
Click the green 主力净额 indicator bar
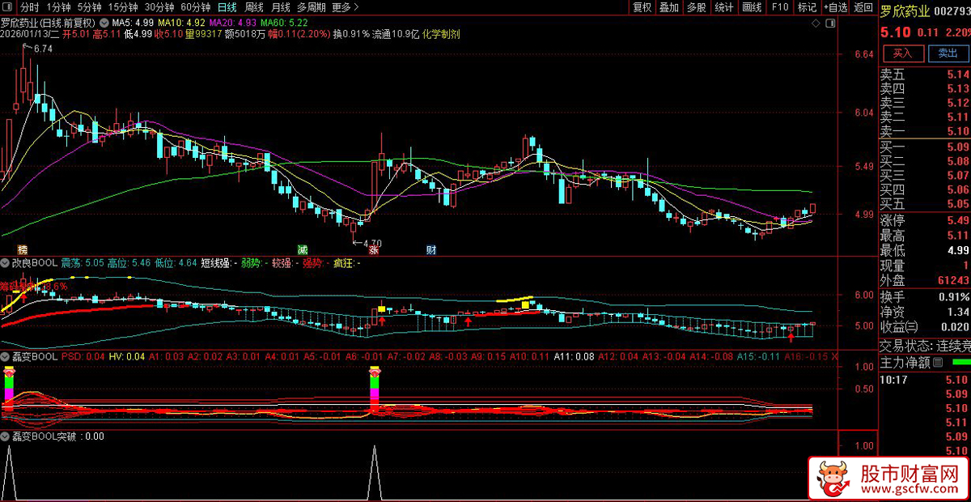coord(959,362)
